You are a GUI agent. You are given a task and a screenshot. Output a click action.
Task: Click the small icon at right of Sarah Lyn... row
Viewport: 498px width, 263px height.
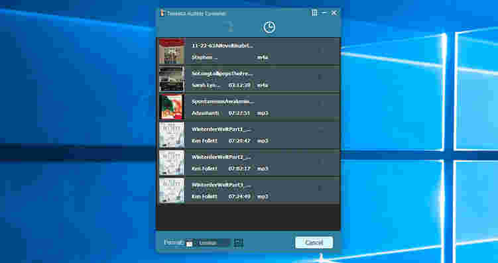[320, 77]
